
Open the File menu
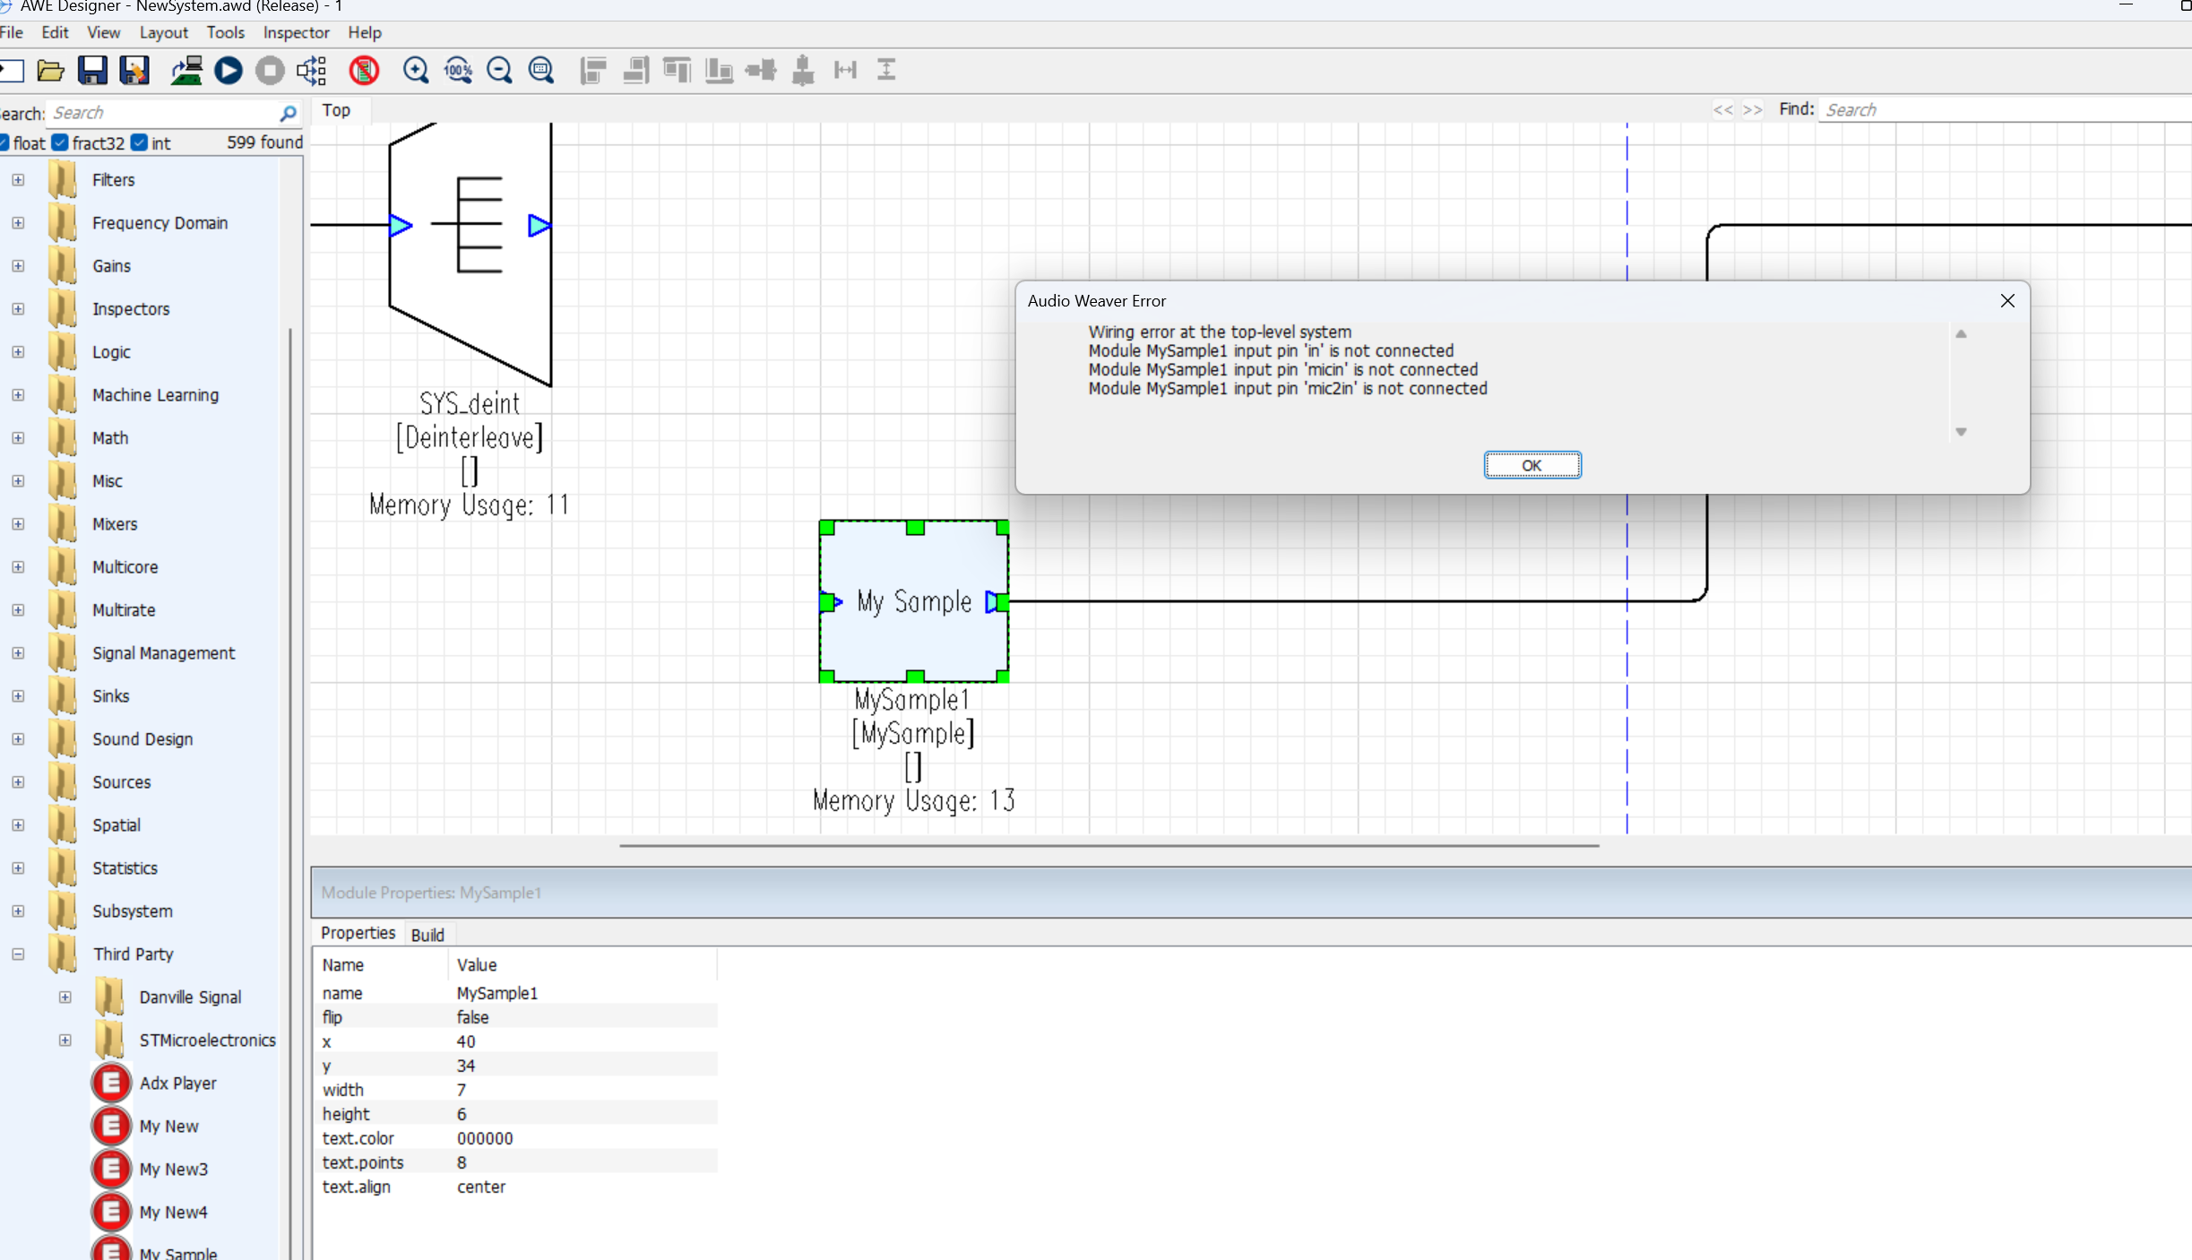pyautogui.click(x=12, y=32)
